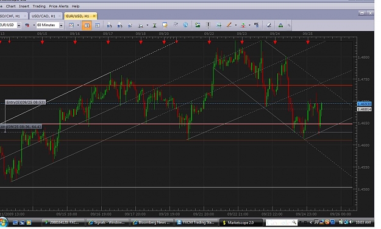Open the arrow next to the data source icon
This screenshot has height=229, width=381.
pyautogui.click(x=34, y=25)
